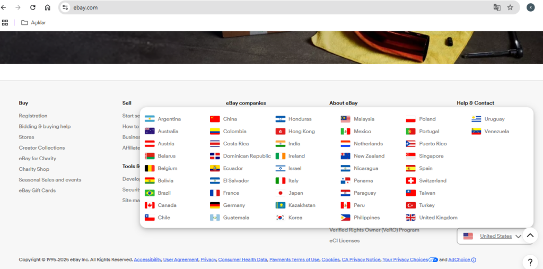Select Venezuela from the country list
This screenshot has width=543, height=269.
[496, 132]
